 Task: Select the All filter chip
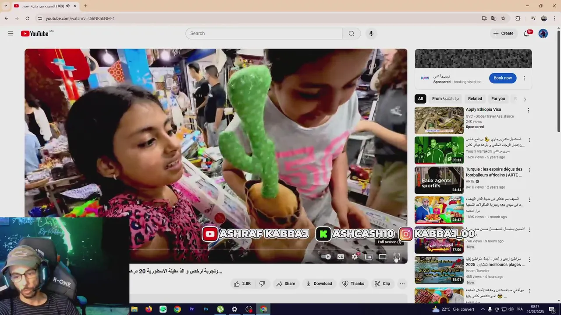(420, 99)
